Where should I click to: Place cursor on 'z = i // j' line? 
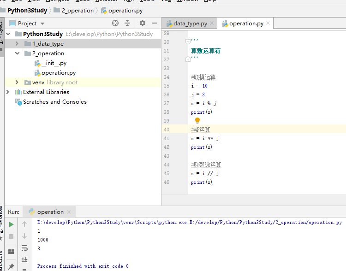pyautogui.click(x=205, y=173)
